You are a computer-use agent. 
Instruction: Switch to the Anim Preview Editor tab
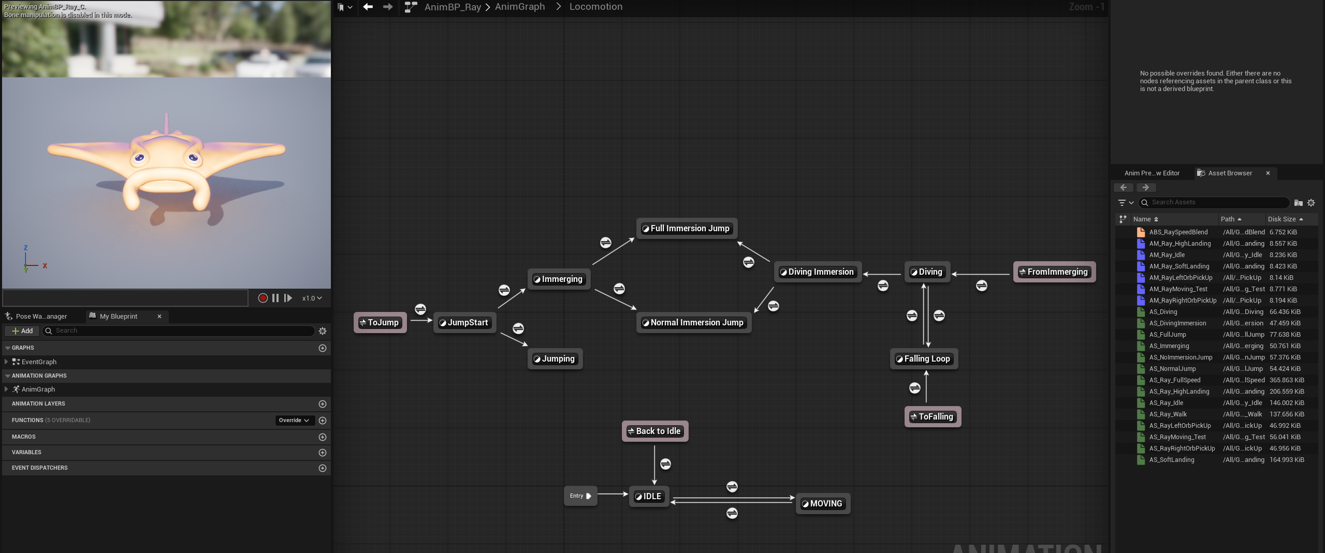[x=1152, y=173]
